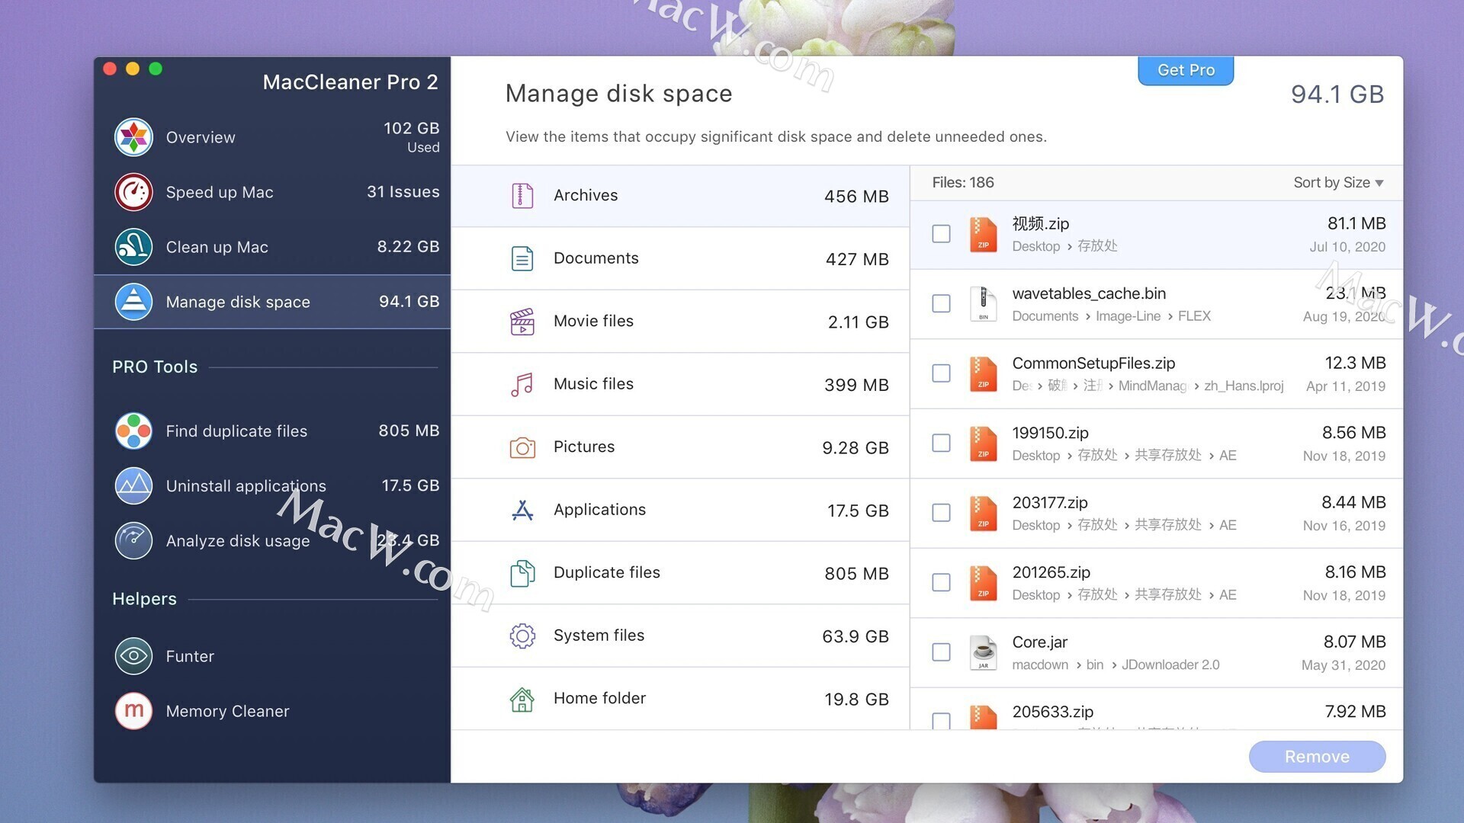The image size is (1464, 823).
Task: Launch the Memory Cleaner helper
Action: tap(272, 711)
